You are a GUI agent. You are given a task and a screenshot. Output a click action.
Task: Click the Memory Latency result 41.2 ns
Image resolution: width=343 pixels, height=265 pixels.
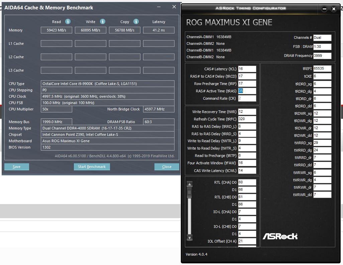coord(159,30)
